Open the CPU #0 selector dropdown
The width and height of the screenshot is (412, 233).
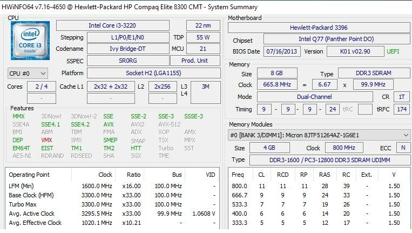pyautogui.click(x=28, y=73)
